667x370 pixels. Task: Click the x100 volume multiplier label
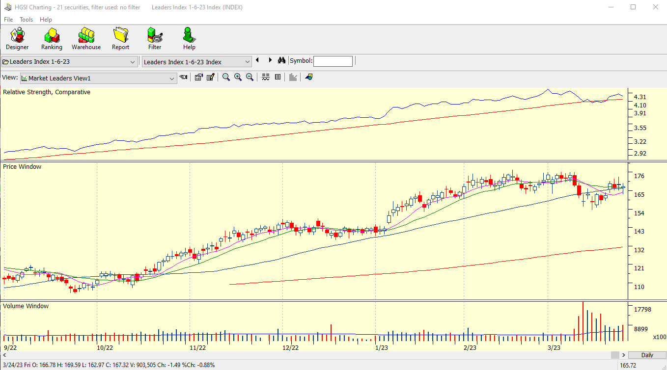coord(660,337)
